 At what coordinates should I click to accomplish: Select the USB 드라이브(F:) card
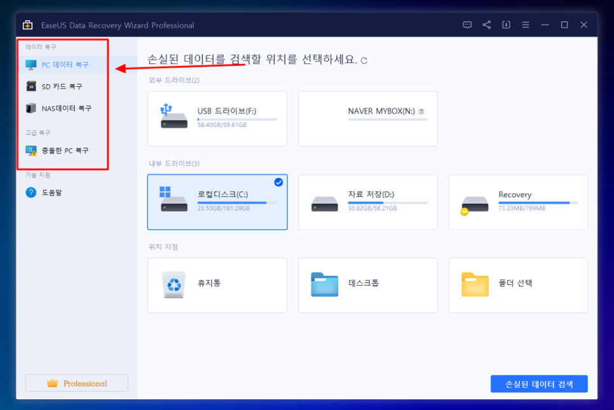(x=217, y=119)
